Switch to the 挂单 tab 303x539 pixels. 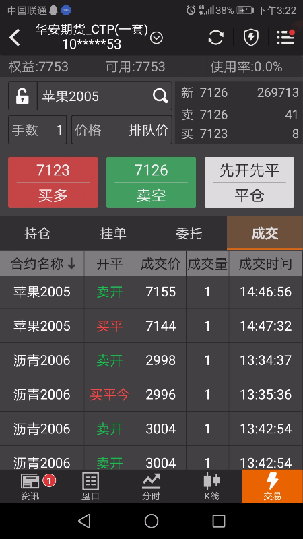[113, 233]
